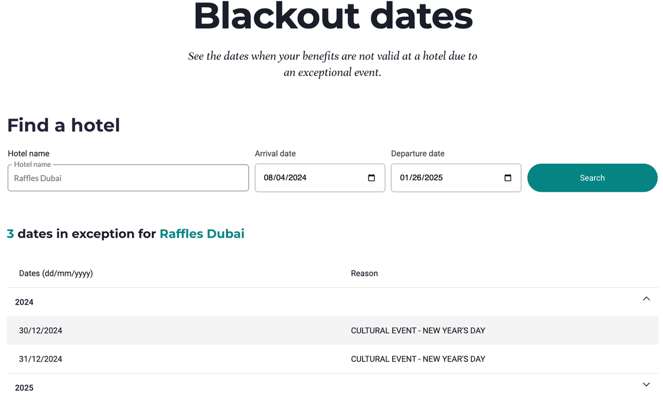The image size is (663, 404).
Task: Click the benefits description subtitle text
Action: (x=332, y=64)
